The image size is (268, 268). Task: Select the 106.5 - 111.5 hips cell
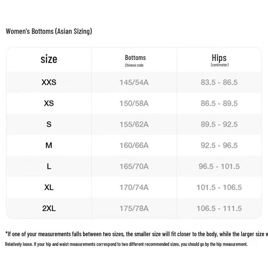click(x=219, y=208)
